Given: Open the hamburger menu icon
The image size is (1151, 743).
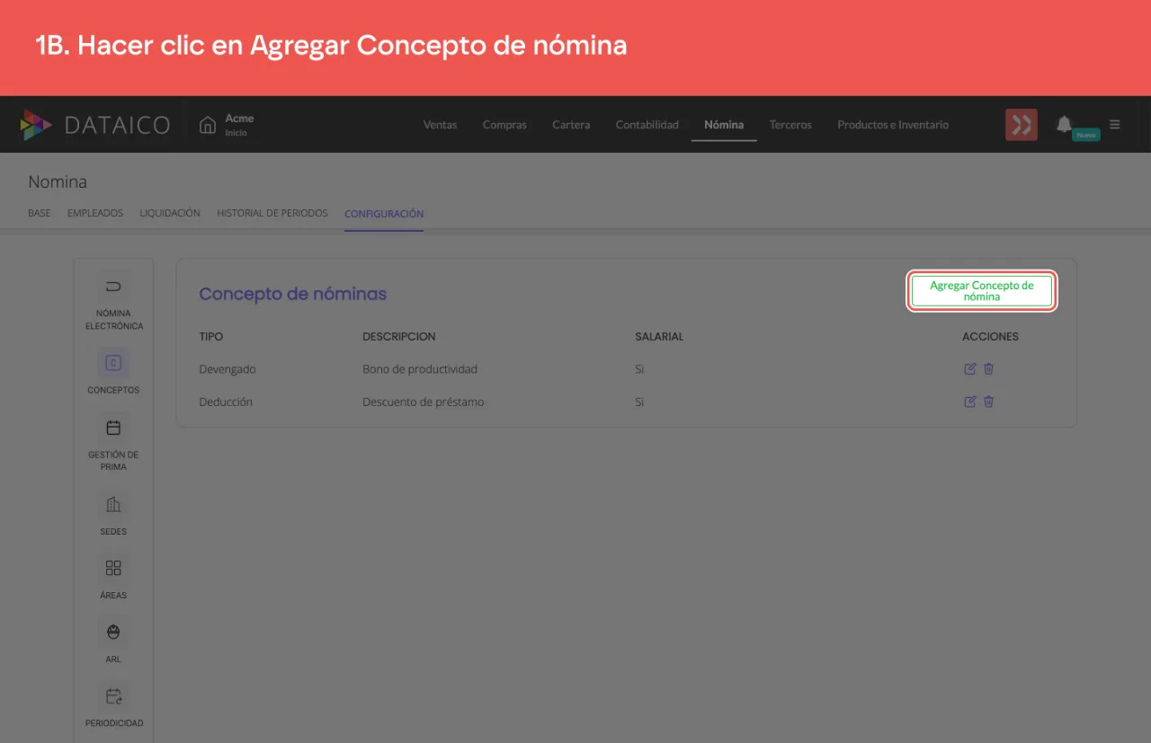Looking at the screenshot, I should [x=1115, y=125].
